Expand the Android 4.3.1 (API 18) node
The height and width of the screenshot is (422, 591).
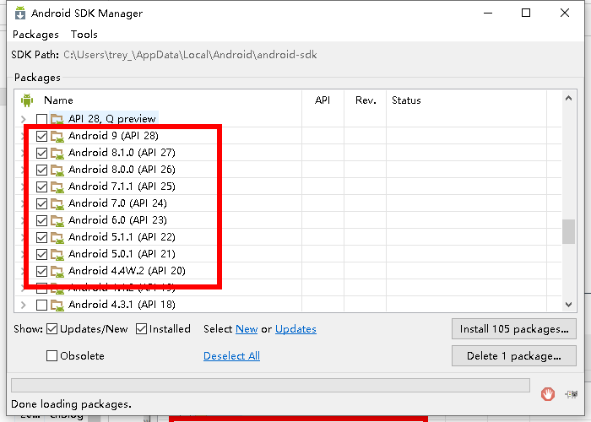tap(24, 305)
